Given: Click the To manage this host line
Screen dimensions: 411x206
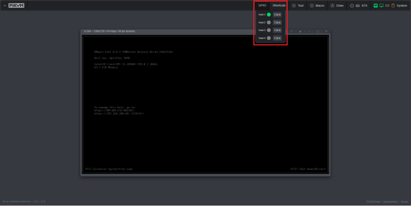Looking at the screenshot, I should (x=115, y=107).
